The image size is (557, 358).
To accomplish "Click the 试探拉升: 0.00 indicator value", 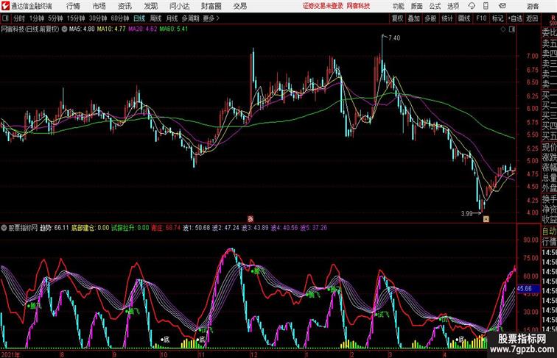I will coord(130,228).
